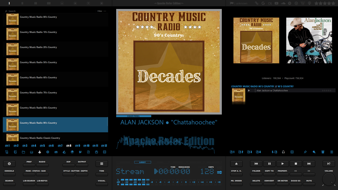Viewport: 338px width, 190px height.
Task: Click the Alan Jackson album thumbnail
Action: tap(309, 40)
